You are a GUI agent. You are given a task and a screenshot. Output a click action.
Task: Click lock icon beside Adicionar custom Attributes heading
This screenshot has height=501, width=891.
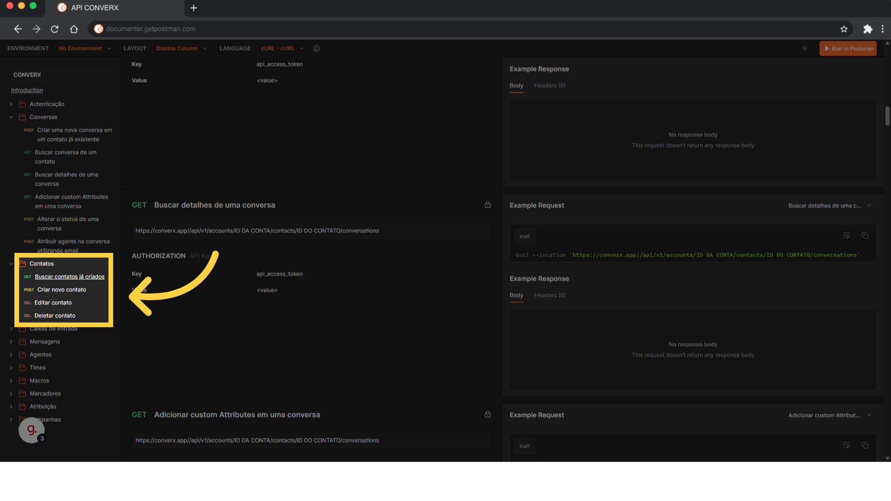pos(488,414)
